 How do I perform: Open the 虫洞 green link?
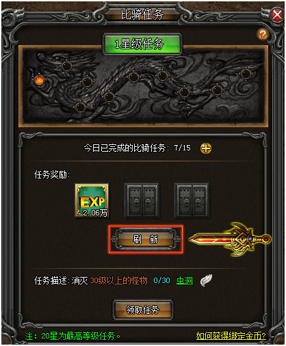[x=185, y=280]
